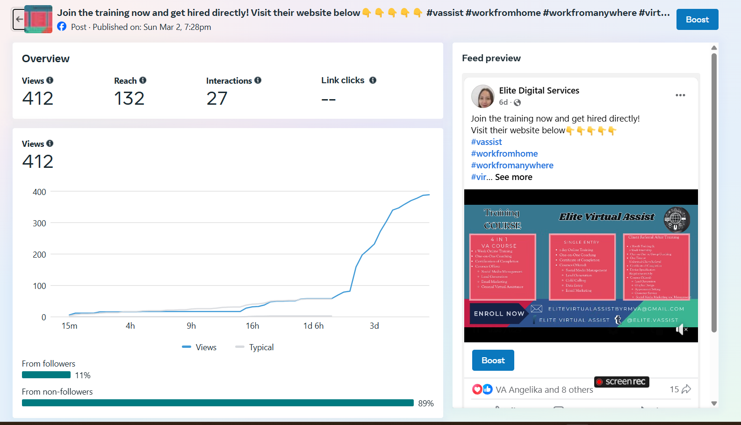
Task: Click the 6d post timestamp
Action: coord(503,102)
